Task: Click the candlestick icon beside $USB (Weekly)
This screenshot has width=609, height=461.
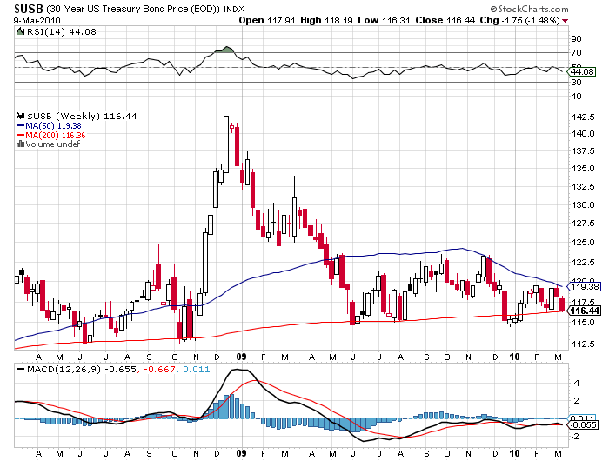Action: tap(20, 116)
